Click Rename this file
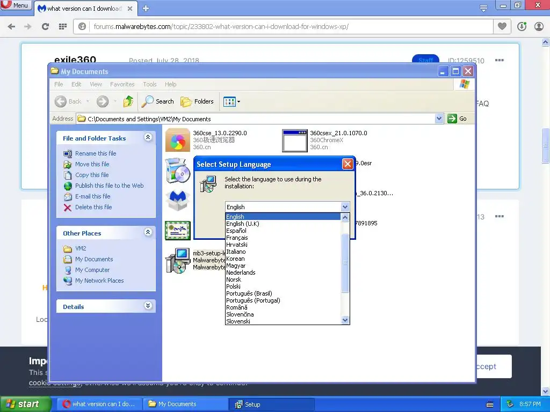Image resolution: width=550 pixels, height=412 pixels. click(96, 153)
